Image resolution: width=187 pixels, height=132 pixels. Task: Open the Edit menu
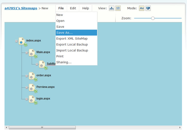pyautogui.click(x=73, y=8)
